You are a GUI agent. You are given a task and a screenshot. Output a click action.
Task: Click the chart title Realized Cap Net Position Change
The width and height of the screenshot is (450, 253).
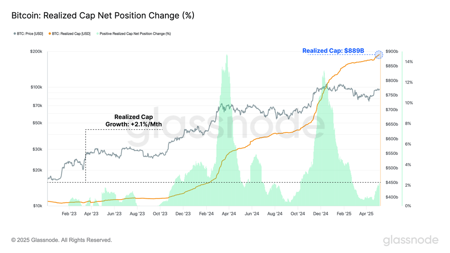[103, 16]
